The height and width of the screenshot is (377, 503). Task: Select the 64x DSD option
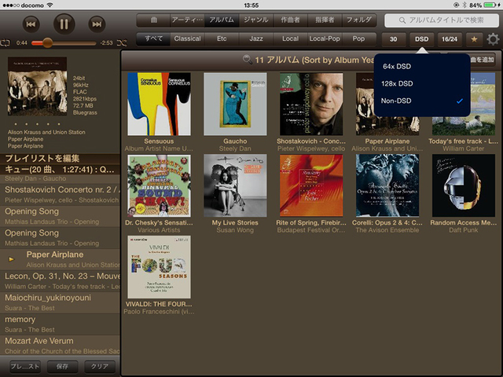(398, 67)
